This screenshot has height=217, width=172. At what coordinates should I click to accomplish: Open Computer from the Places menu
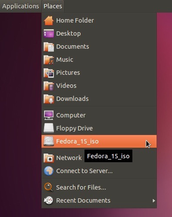[99, 115]
